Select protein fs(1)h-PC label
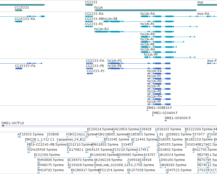The height and width of the screenshot is (174, 217). (x=154, y=76)
